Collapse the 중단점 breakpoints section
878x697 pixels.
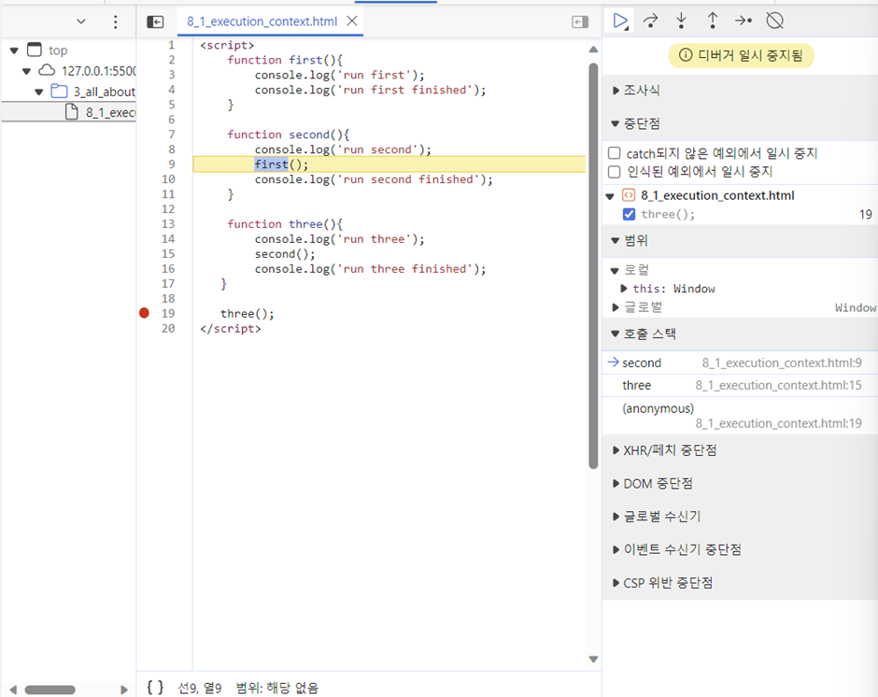(x=616, y=124)
